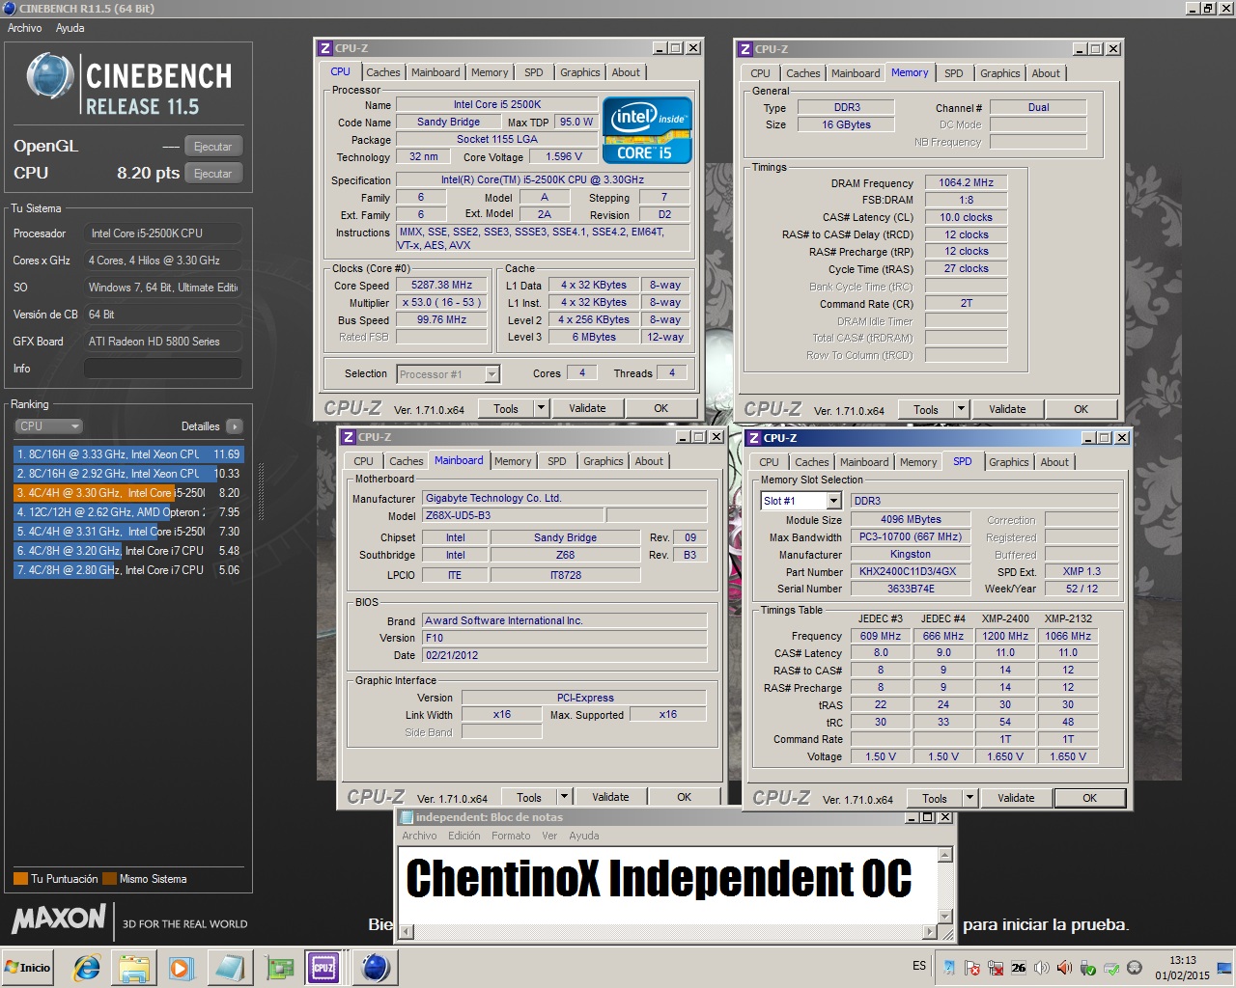Click the Info field in Cinebench

162,369
